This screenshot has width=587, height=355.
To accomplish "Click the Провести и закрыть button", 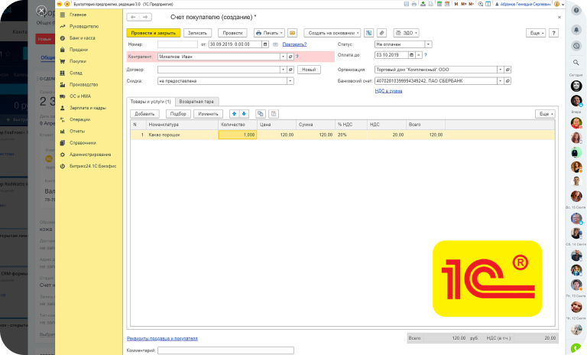I will (153, 33).
